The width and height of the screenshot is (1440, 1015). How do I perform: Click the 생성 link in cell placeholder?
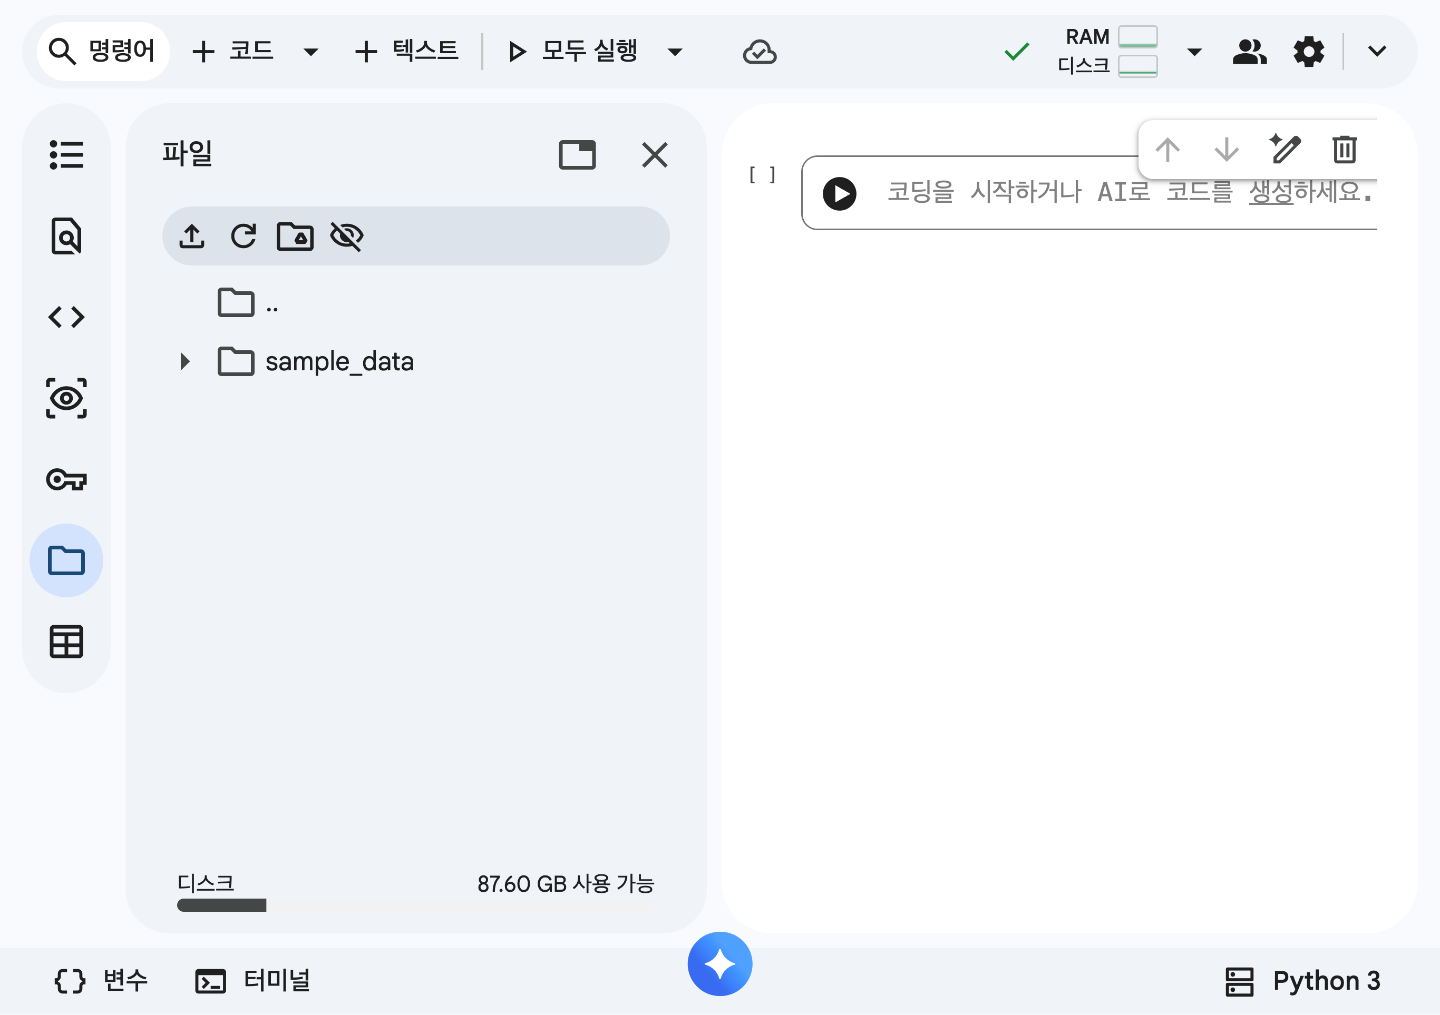click(x=1271, y=191)
